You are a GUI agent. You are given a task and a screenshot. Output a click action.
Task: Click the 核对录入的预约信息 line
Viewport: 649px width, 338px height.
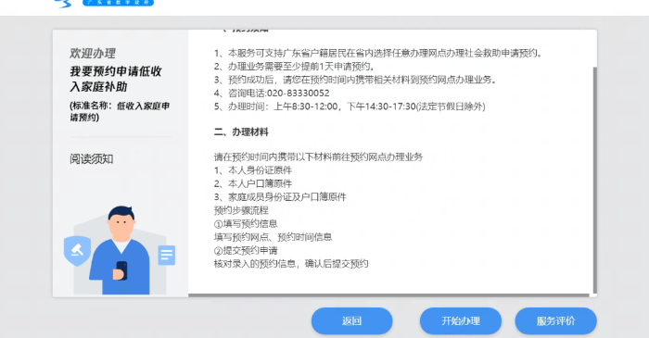click(x=291, y=264)
